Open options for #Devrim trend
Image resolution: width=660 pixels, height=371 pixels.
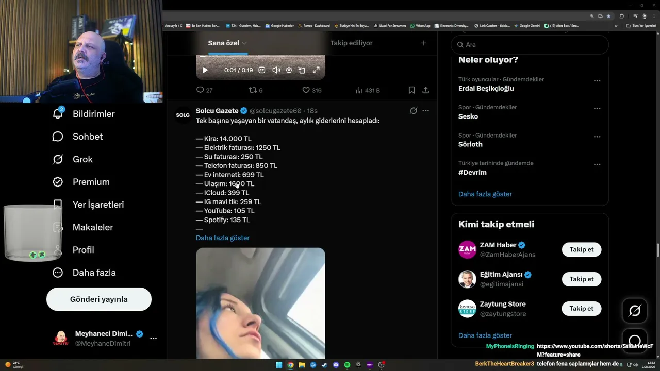pyautogui.click(x=597, y=164)
